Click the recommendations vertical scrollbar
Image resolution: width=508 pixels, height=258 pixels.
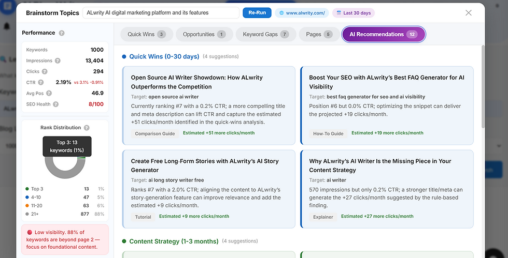coord(483,87)
